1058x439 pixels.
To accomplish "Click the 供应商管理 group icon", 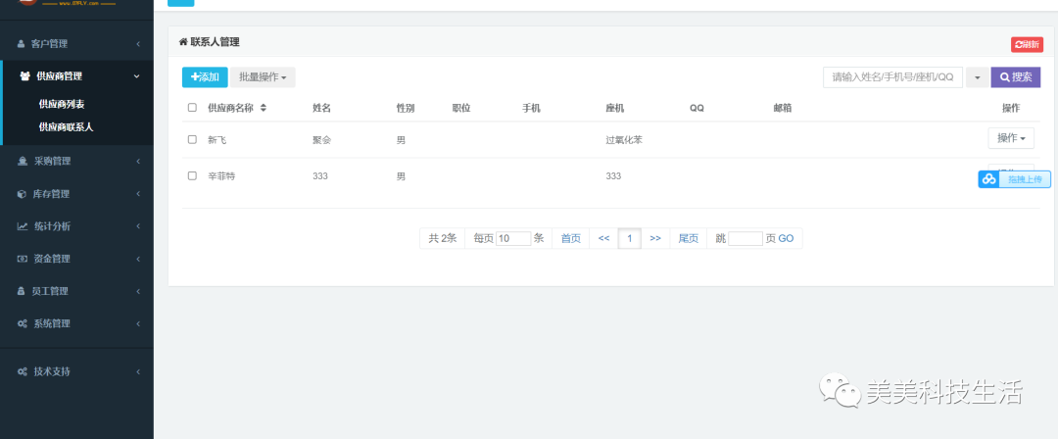I will (24, 76).
